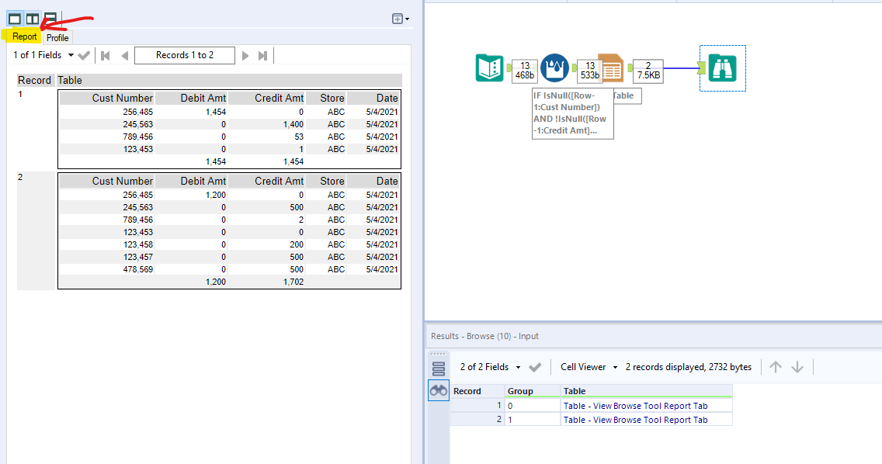Select the binoculars output anchor in Results
The height and width of the screenshot is (464, 882).
(x=438, y=390)
